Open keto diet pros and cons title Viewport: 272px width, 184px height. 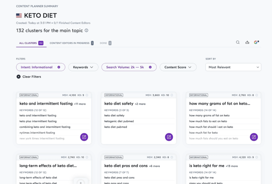(126, 166)
